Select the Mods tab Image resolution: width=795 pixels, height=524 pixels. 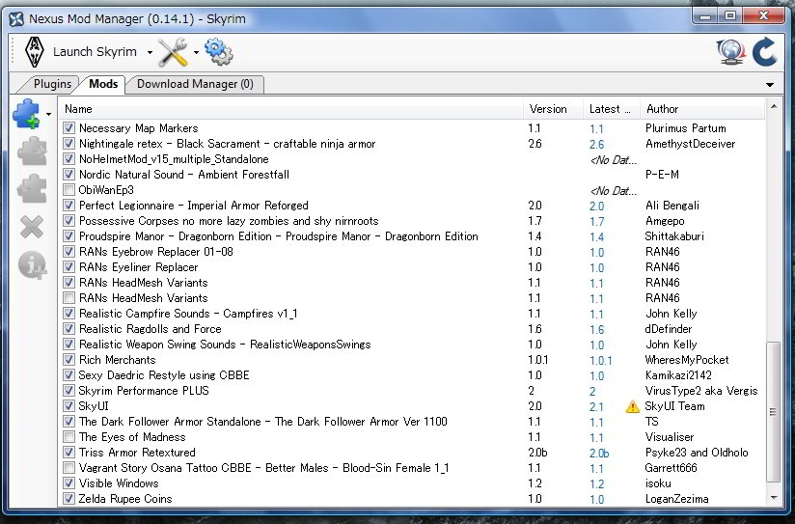[103, 84]
